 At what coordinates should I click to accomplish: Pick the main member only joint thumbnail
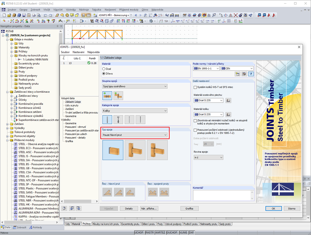pyautogui.click(x=113, y=150)
